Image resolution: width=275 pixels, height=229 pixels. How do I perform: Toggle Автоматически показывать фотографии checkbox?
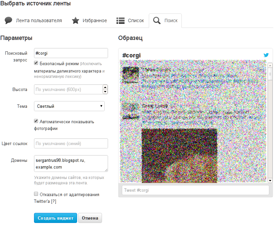(x=36, y=121)
